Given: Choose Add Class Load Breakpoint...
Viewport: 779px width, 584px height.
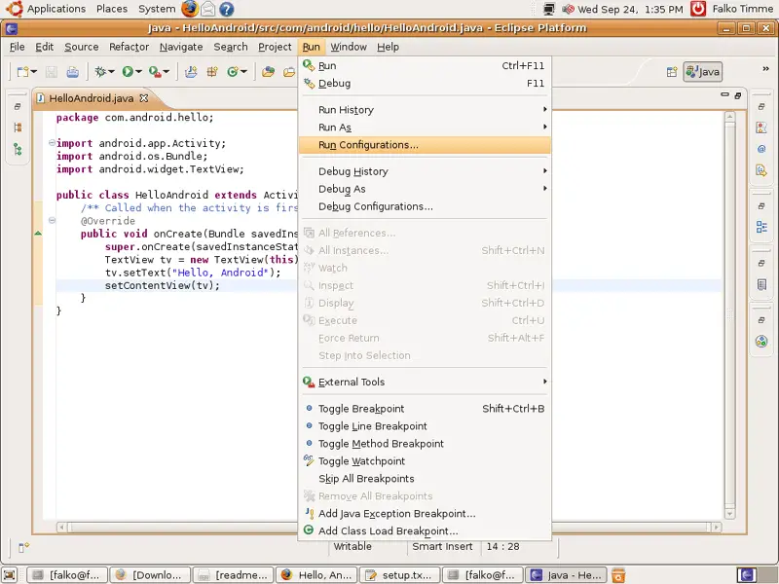Looking at the screenshot, I should (x=425, y=530).
